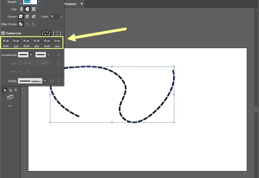This screenshot has width=259, height=178.
Task: Close the document Preview tab
Action: click(x=81, y=4)
